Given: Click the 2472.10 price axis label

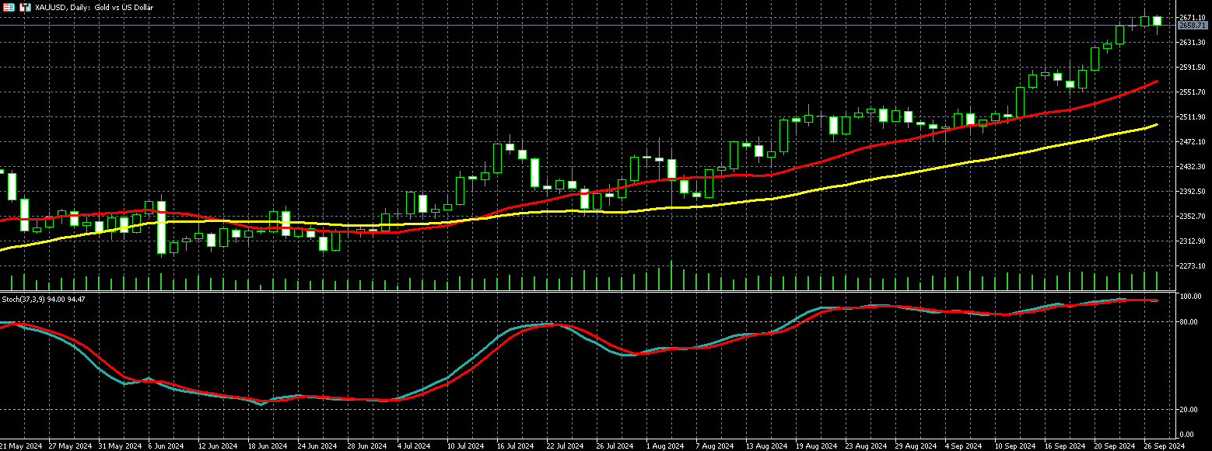Looking at the screenshot, I should point(1193,142).
